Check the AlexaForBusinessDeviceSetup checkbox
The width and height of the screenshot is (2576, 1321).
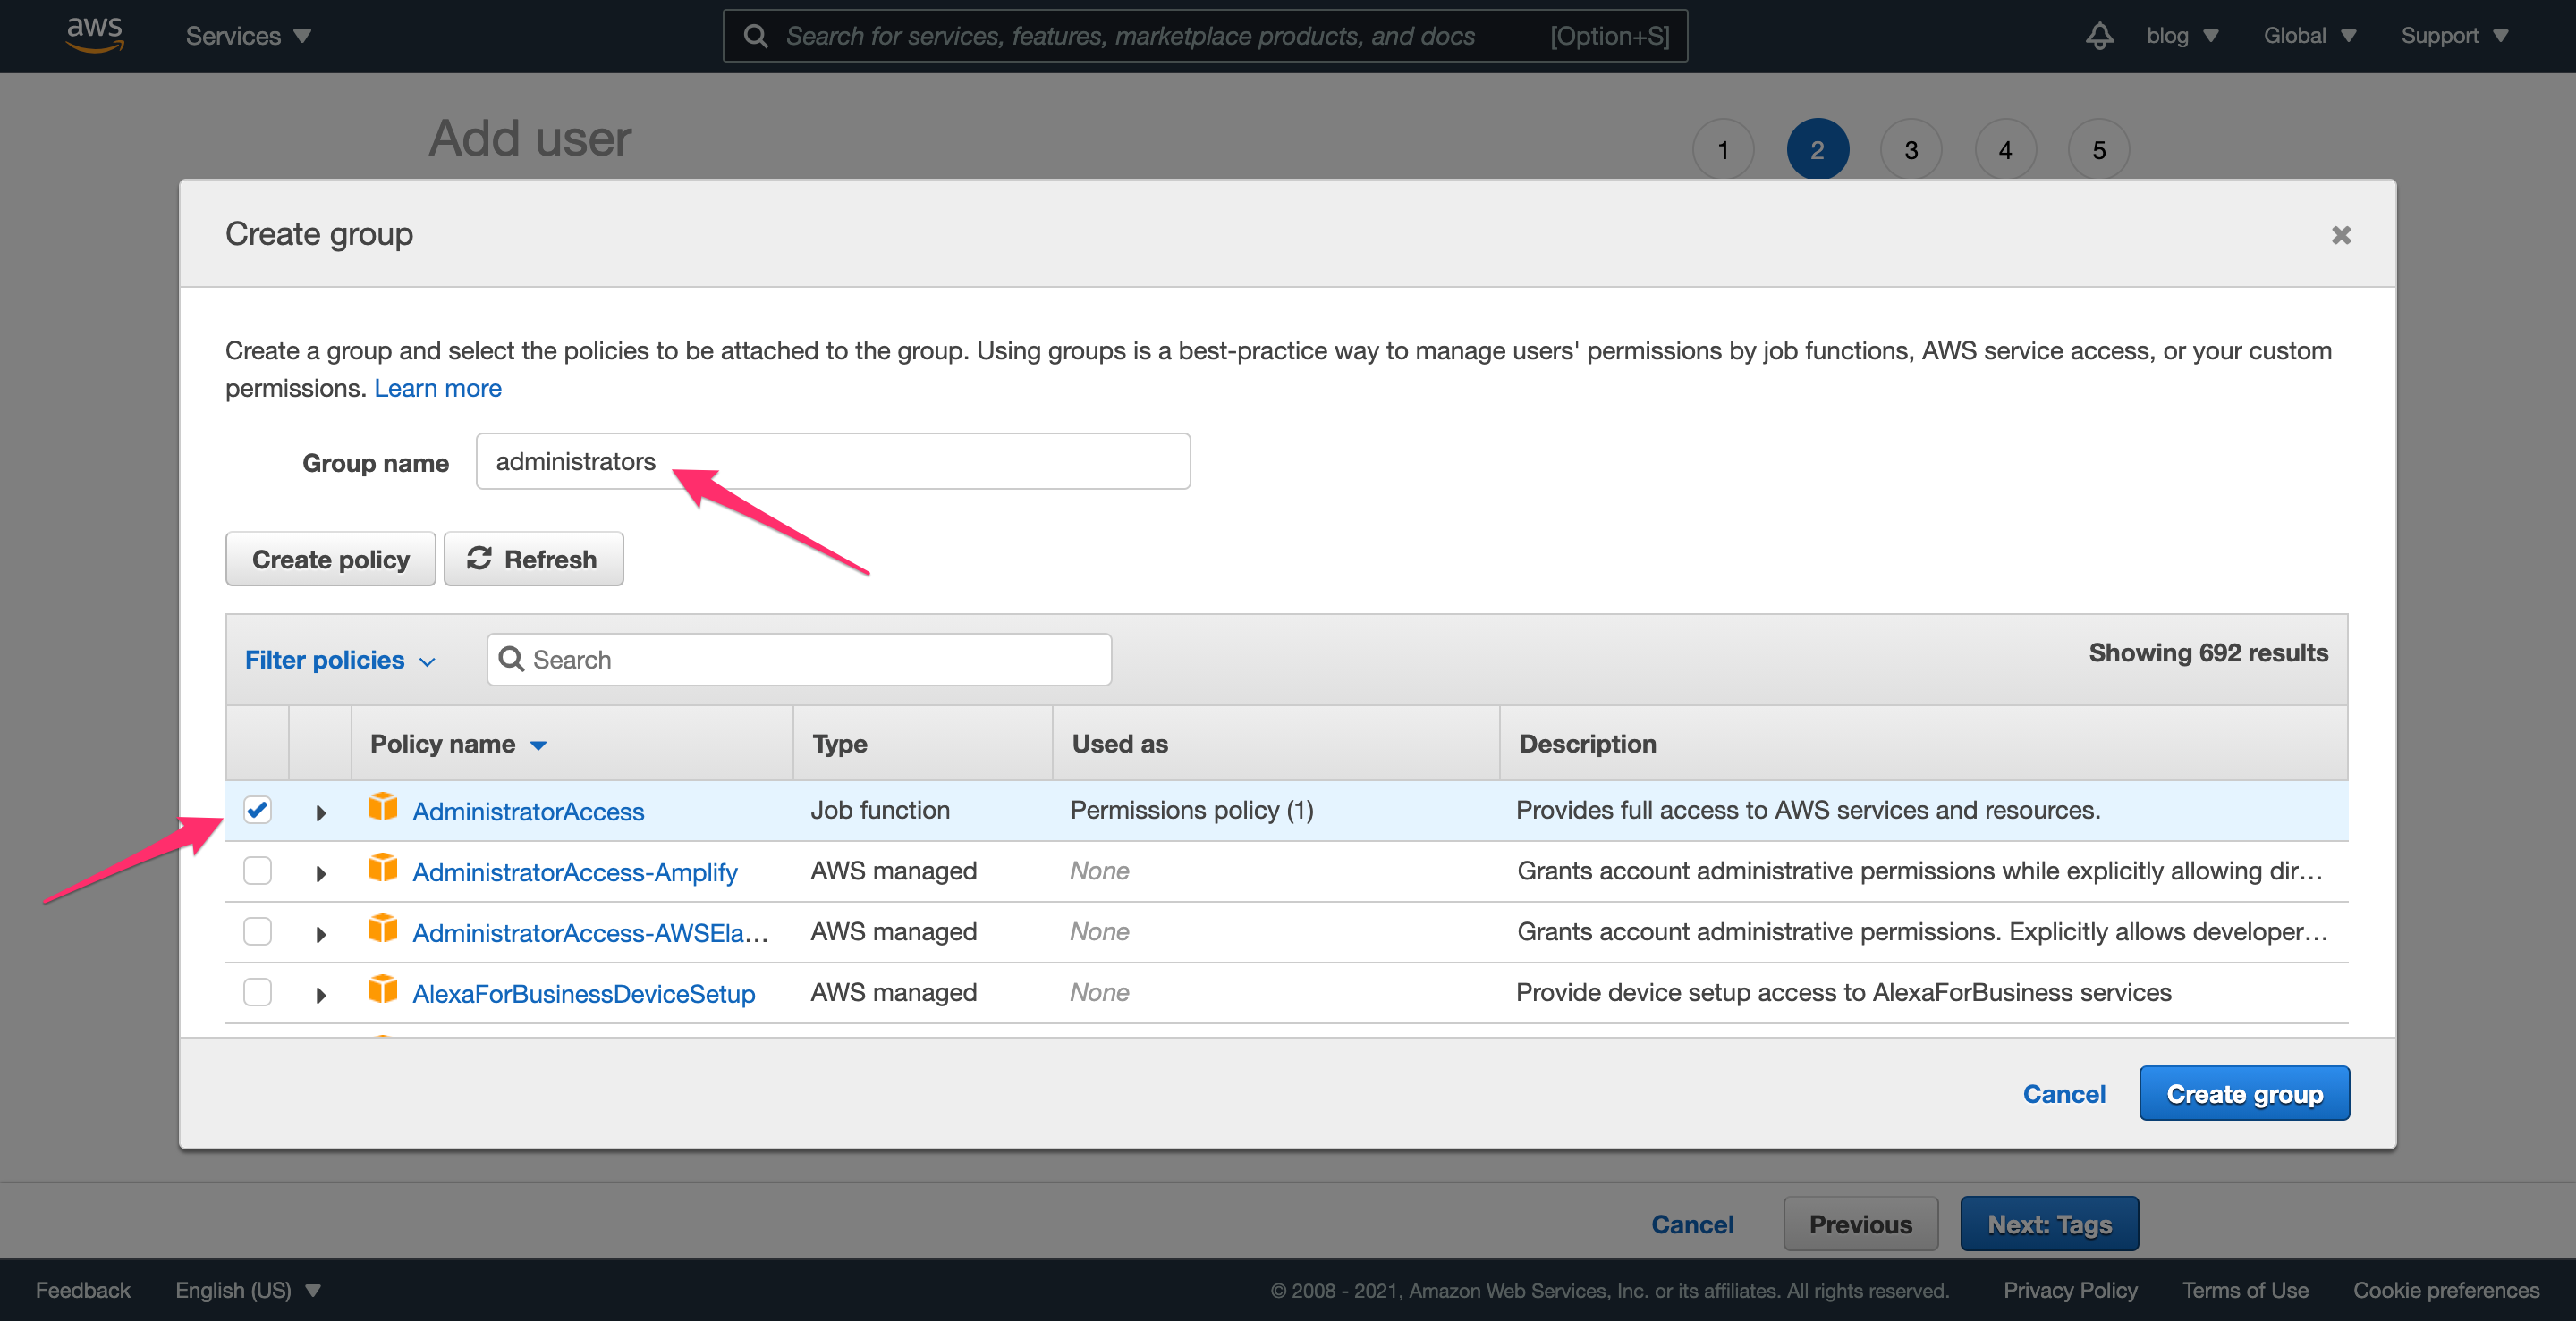tap(257, 992)
